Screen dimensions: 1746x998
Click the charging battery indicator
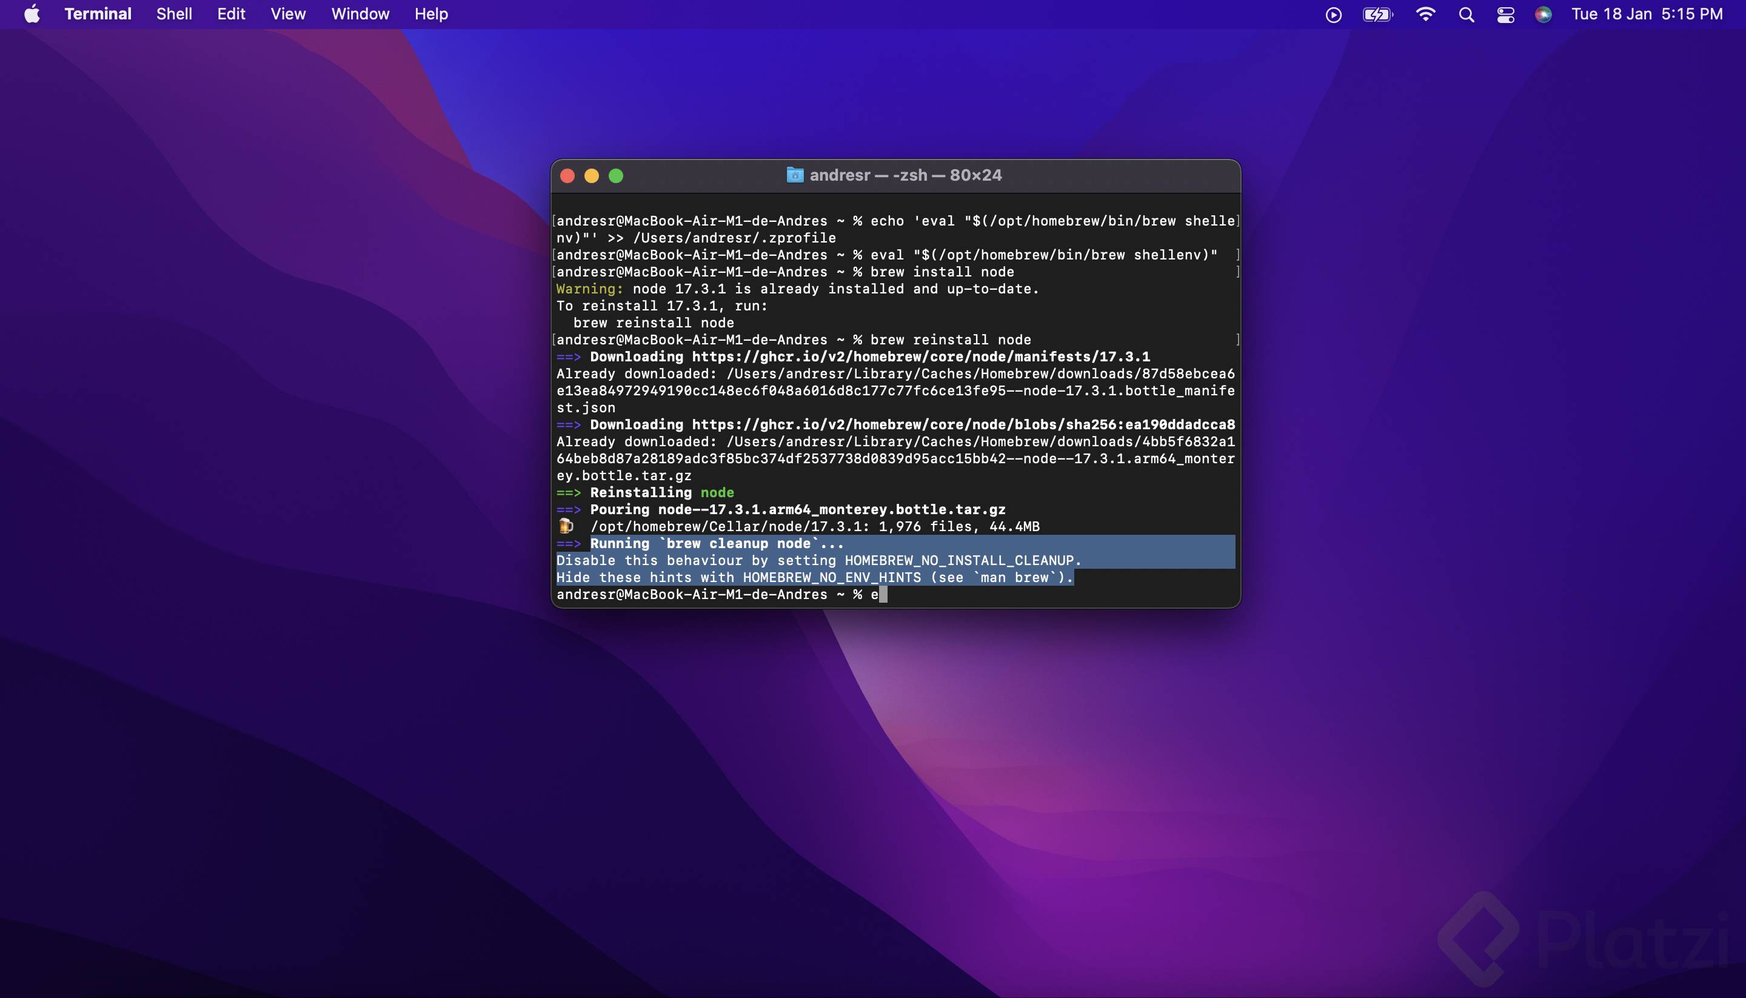(x=1377, y=14)
